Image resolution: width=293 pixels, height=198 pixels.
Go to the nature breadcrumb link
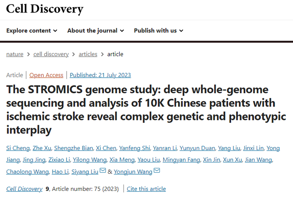15,54
